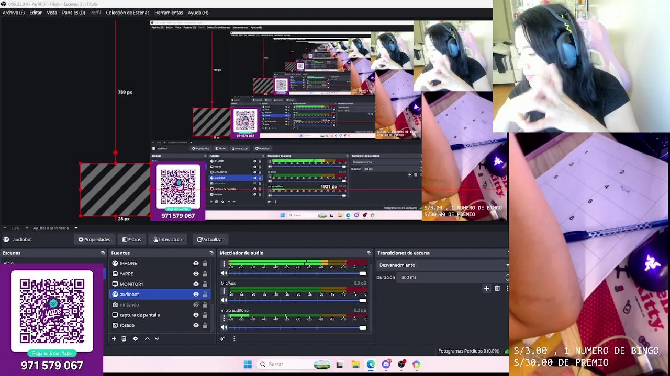Image resolution: width=670 pixels, height=376 pixels.
Task: Open File Explorer from taskbar
Action: click(x=355, y=365)
